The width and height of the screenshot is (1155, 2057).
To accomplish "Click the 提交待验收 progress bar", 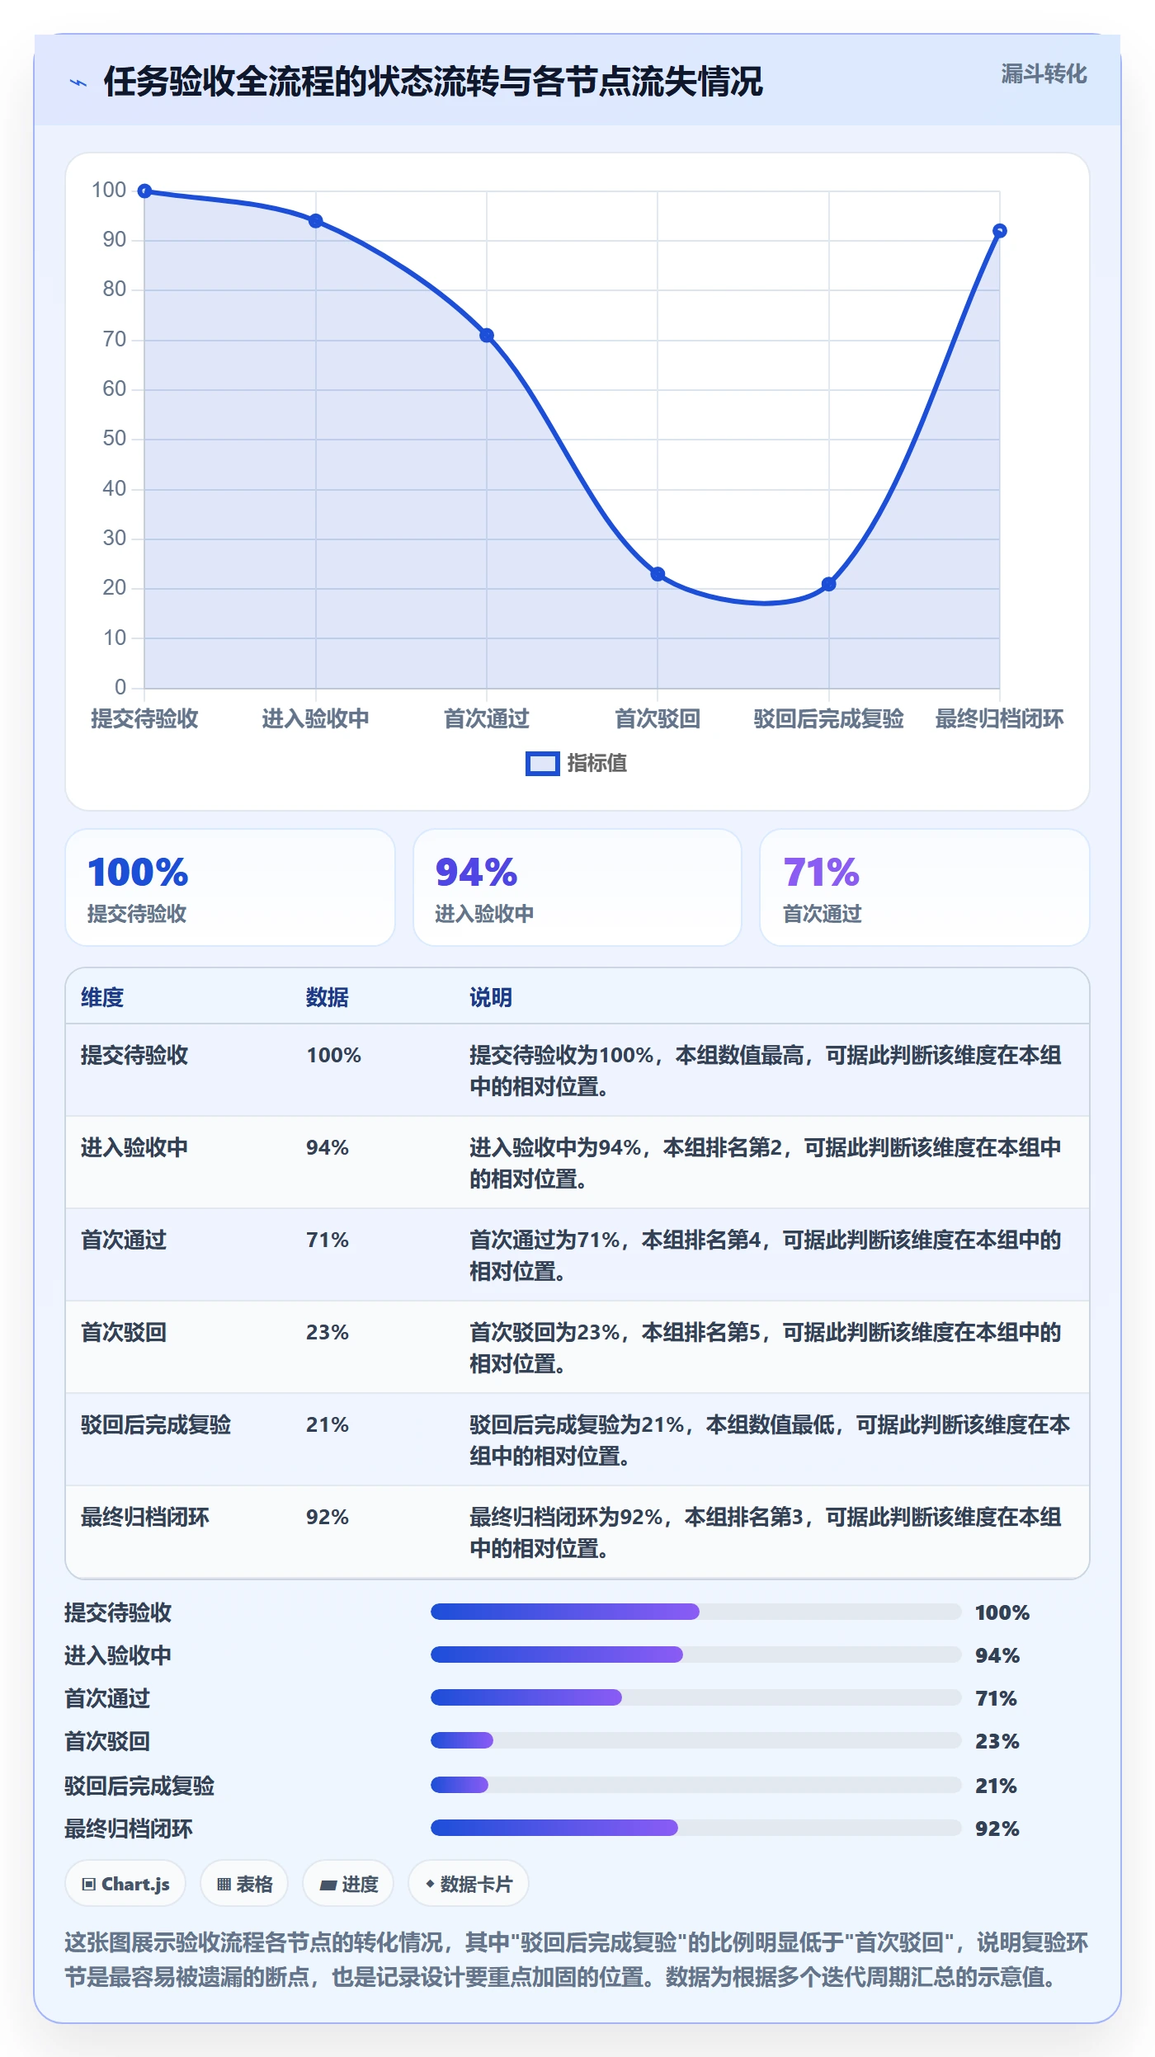I will (x=695, y=1612).
